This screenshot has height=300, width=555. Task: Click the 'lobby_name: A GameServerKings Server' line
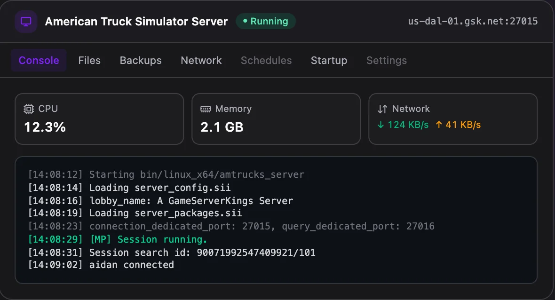pyautogui.click(x=161, y=201)
